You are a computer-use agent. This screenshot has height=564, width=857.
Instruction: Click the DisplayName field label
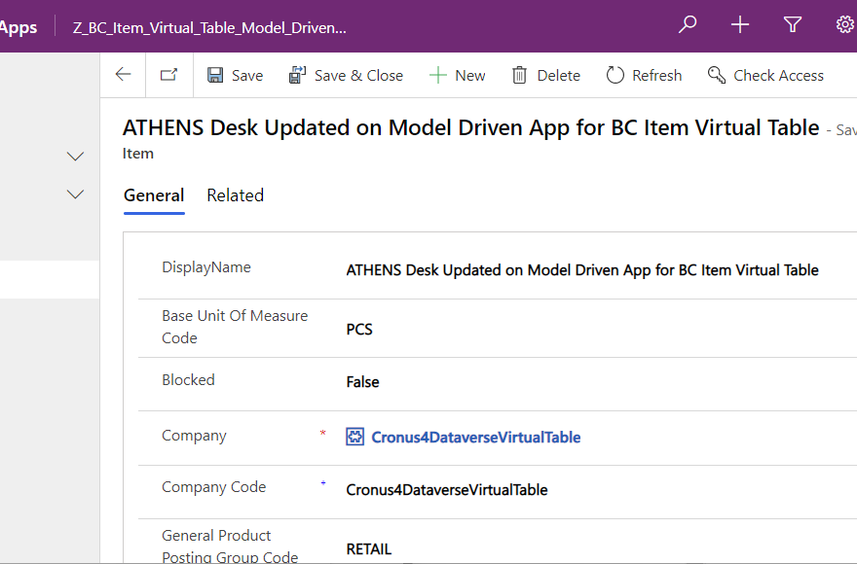pyautogui.click(x=206, y=267)
